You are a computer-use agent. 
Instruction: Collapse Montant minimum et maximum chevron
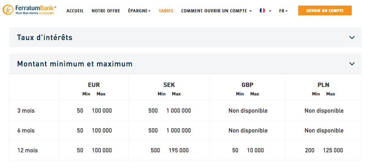(352, 64)
